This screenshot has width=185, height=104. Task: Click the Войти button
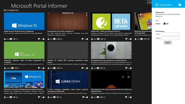pyautogui.click(x=168, y=42)
